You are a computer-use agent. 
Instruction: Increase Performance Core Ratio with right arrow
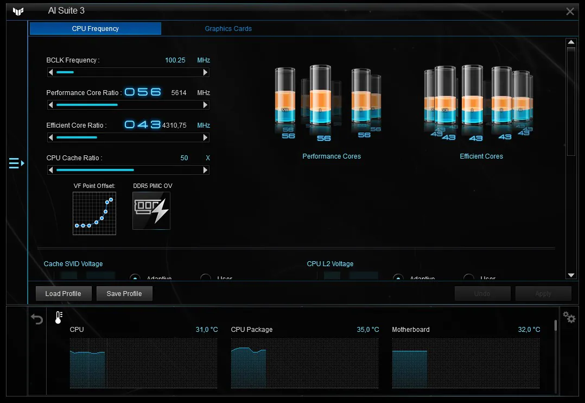[205, 105]
